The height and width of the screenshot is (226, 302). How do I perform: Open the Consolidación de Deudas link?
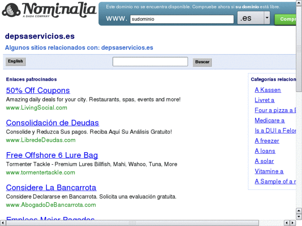click(x=52, y=123)
